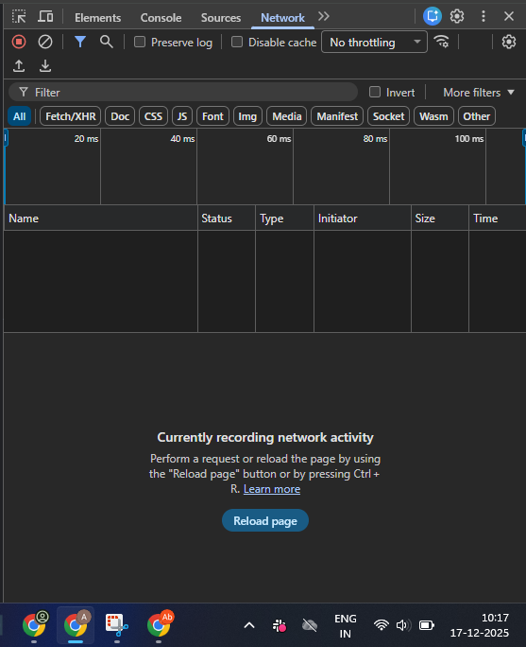Screen dimensions: 526x647
Task: Open the Snipping Tool taskbar icon
Action: coord(116,624)
